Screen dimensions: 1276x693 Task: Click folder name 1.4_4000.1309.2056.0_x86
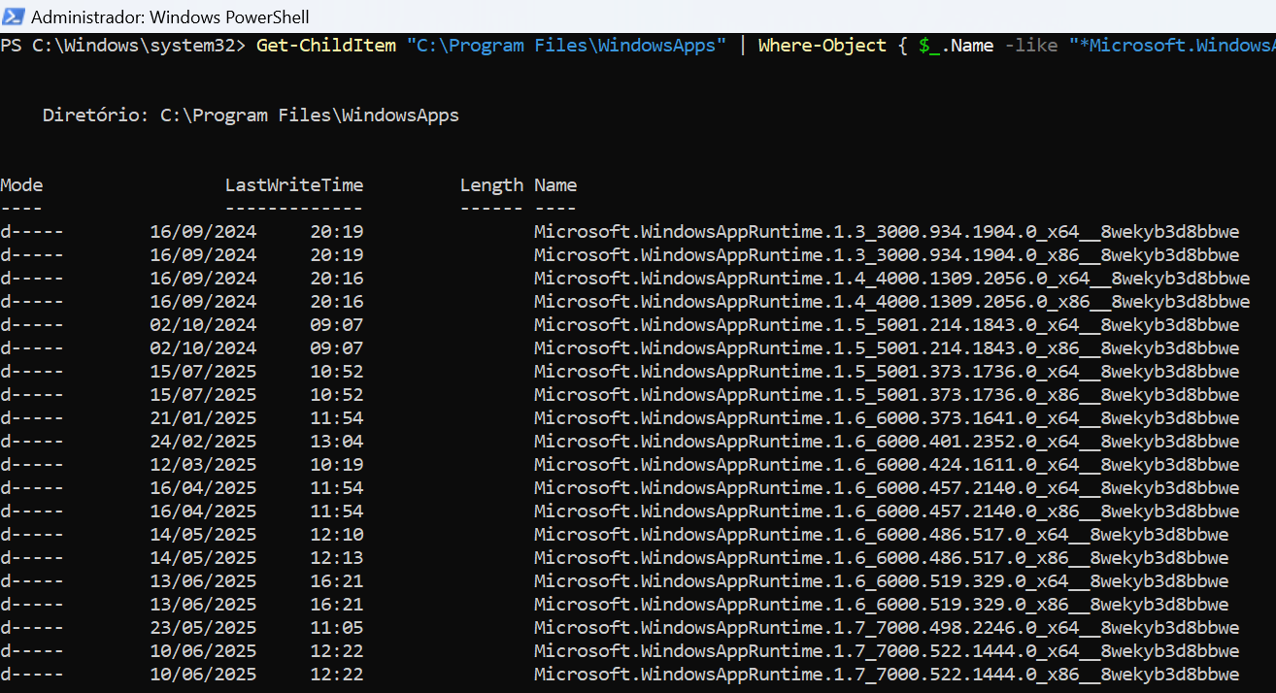point(892,302)
